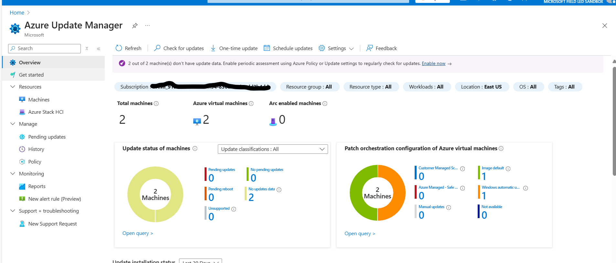Focus the sidebar Search field

pos(44,48)
